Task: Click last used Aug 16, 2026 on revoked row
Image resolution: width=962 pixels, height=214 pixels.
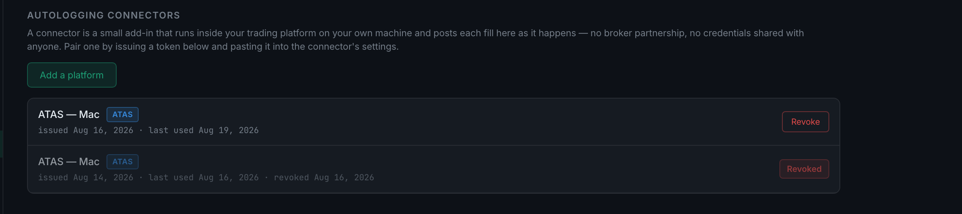Action: (203, 178)
